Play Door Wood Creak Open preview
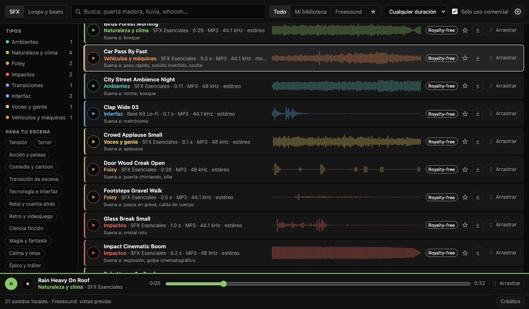Viewport: 529px width, 309px height. [93, 169]
